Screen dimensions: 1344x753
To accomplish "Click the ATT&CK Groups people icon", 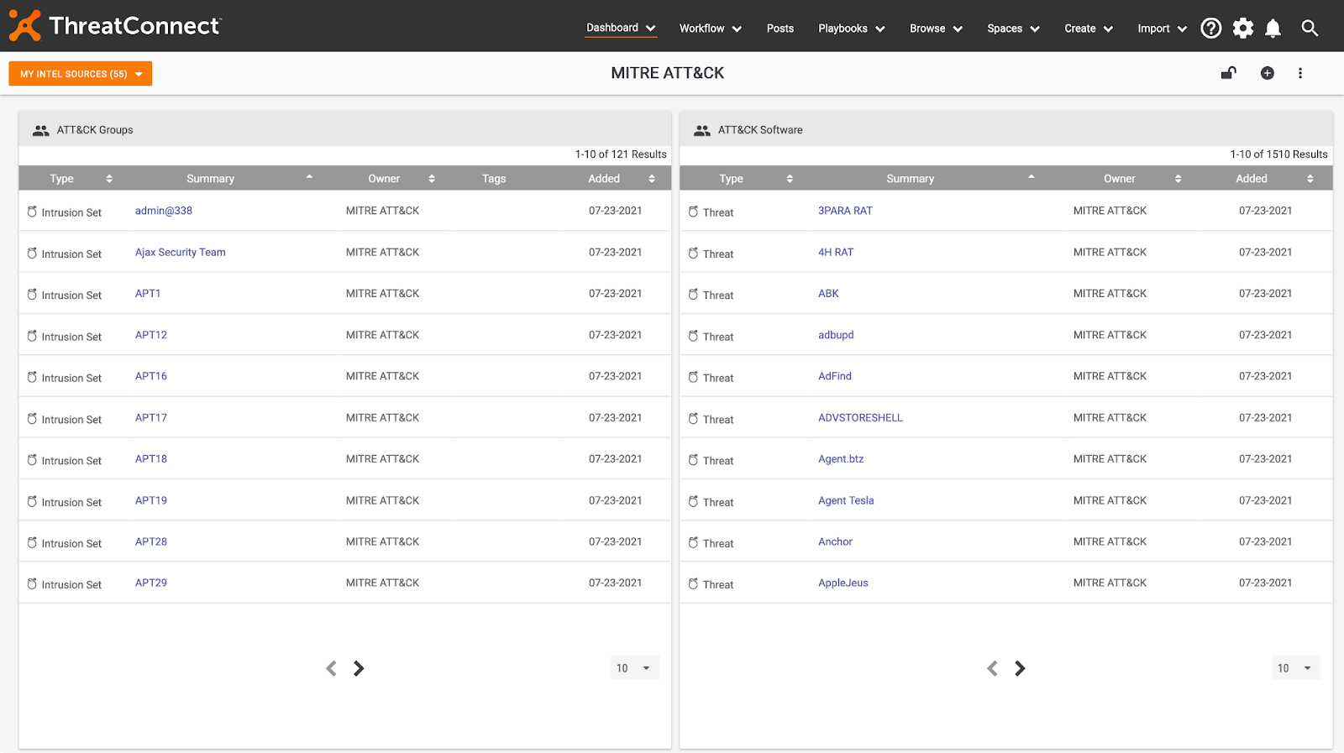I will tap(40, 130).
